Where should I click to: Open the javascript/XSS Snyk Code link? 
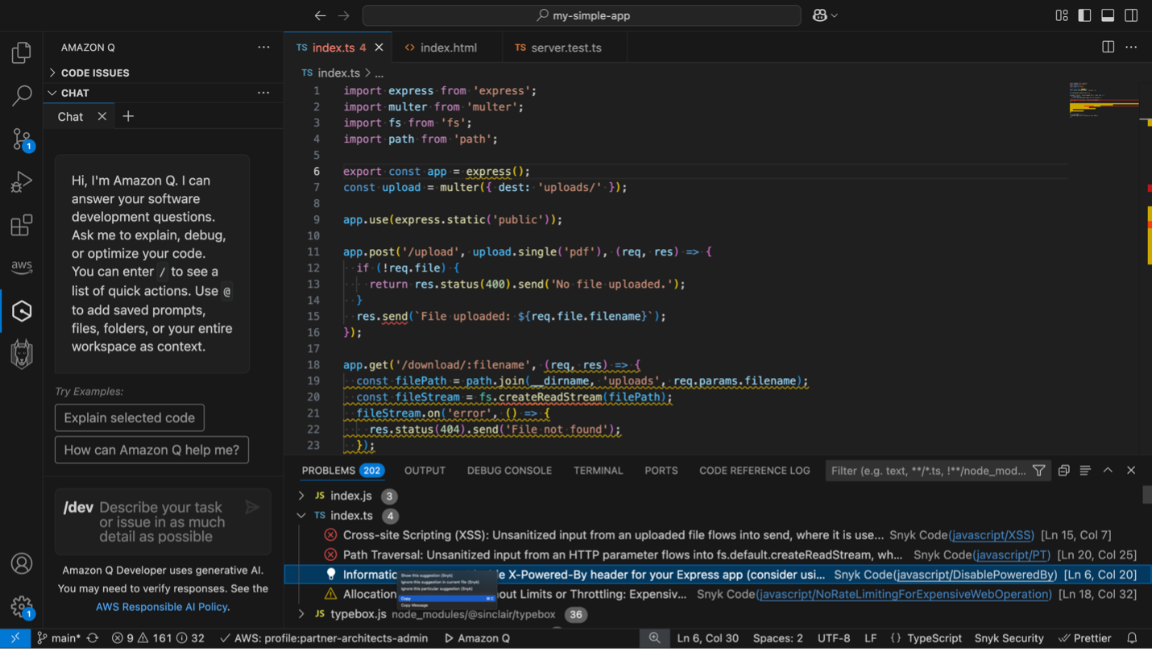pos(992,535)
